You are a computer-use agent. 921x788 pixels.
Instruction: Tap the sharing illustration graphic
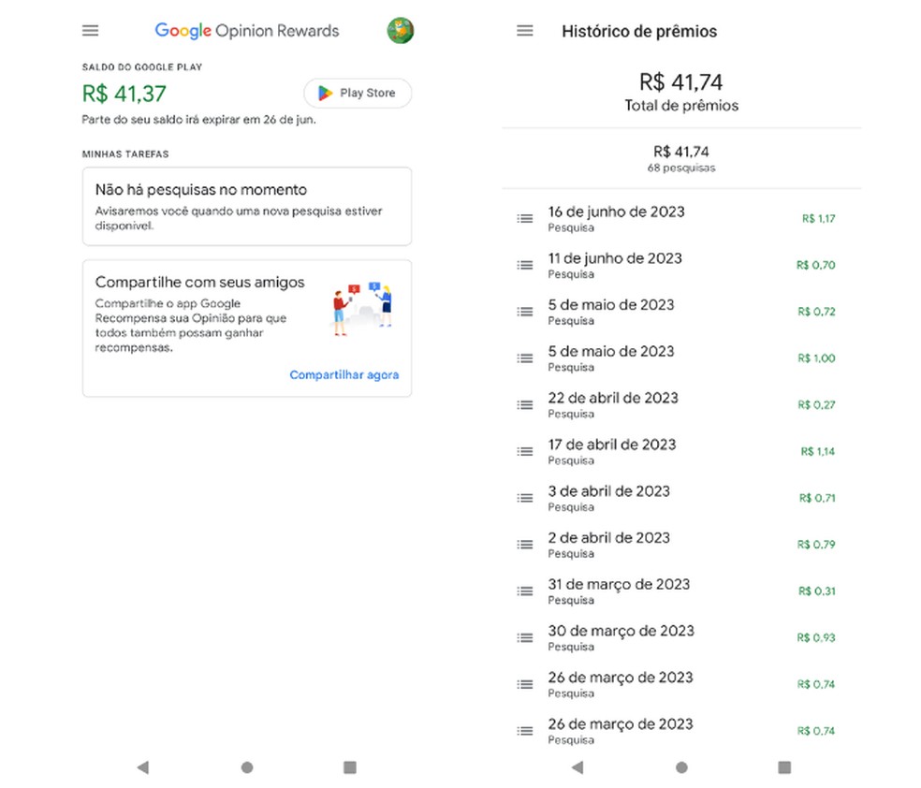coord(360,309)
